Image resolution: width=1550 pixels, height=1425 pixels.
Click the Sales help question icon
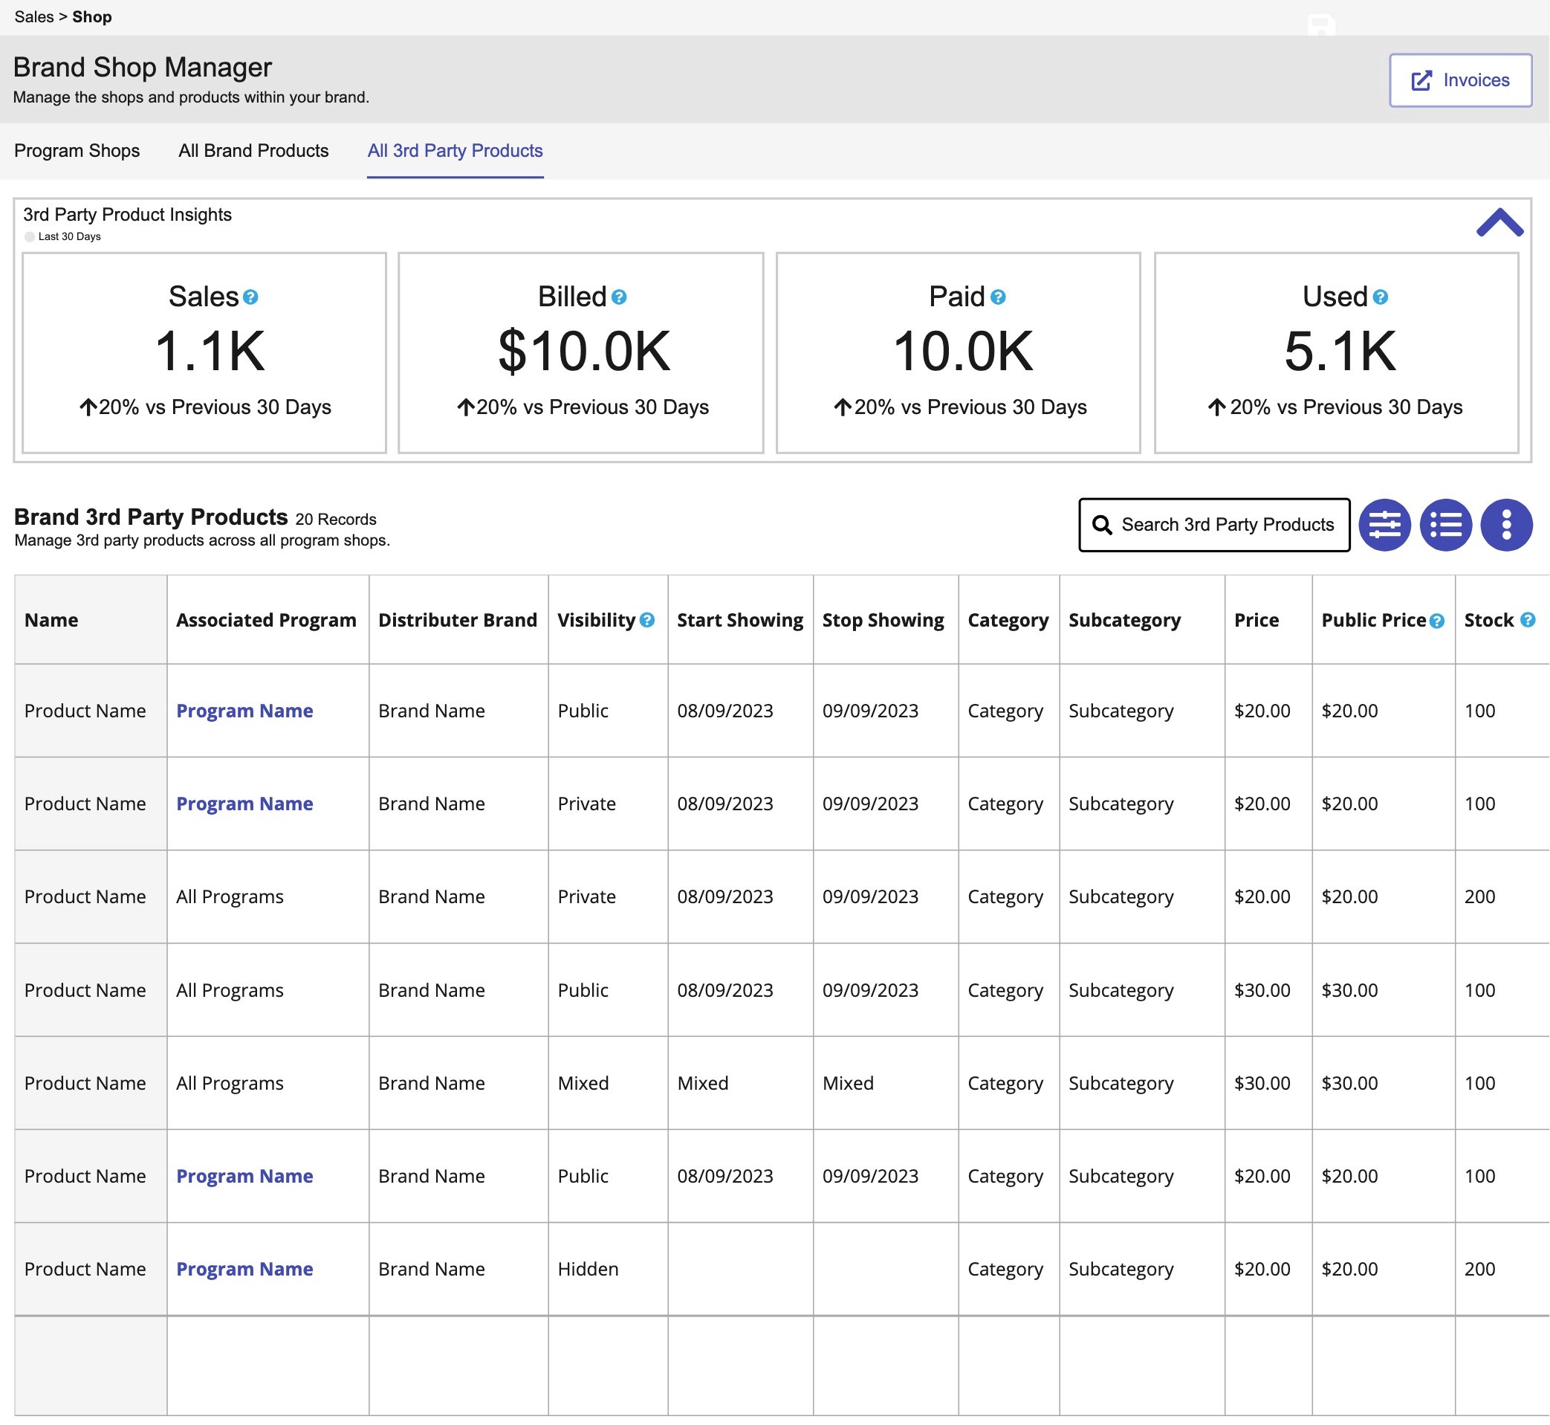pos(250,297)
